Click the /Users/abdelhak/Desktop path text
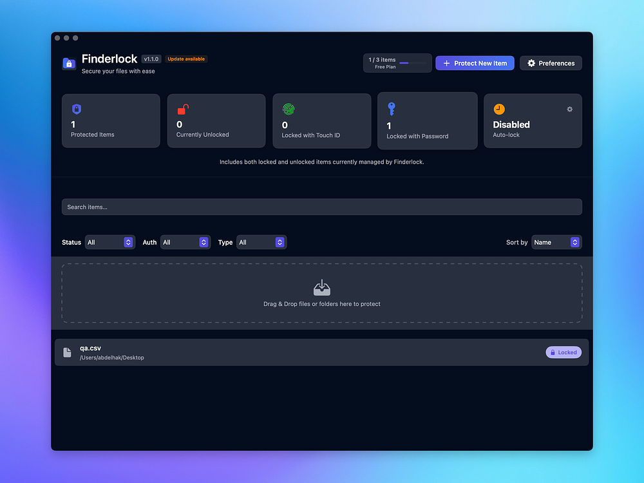 pyautogui.click(x=111, y=357)
